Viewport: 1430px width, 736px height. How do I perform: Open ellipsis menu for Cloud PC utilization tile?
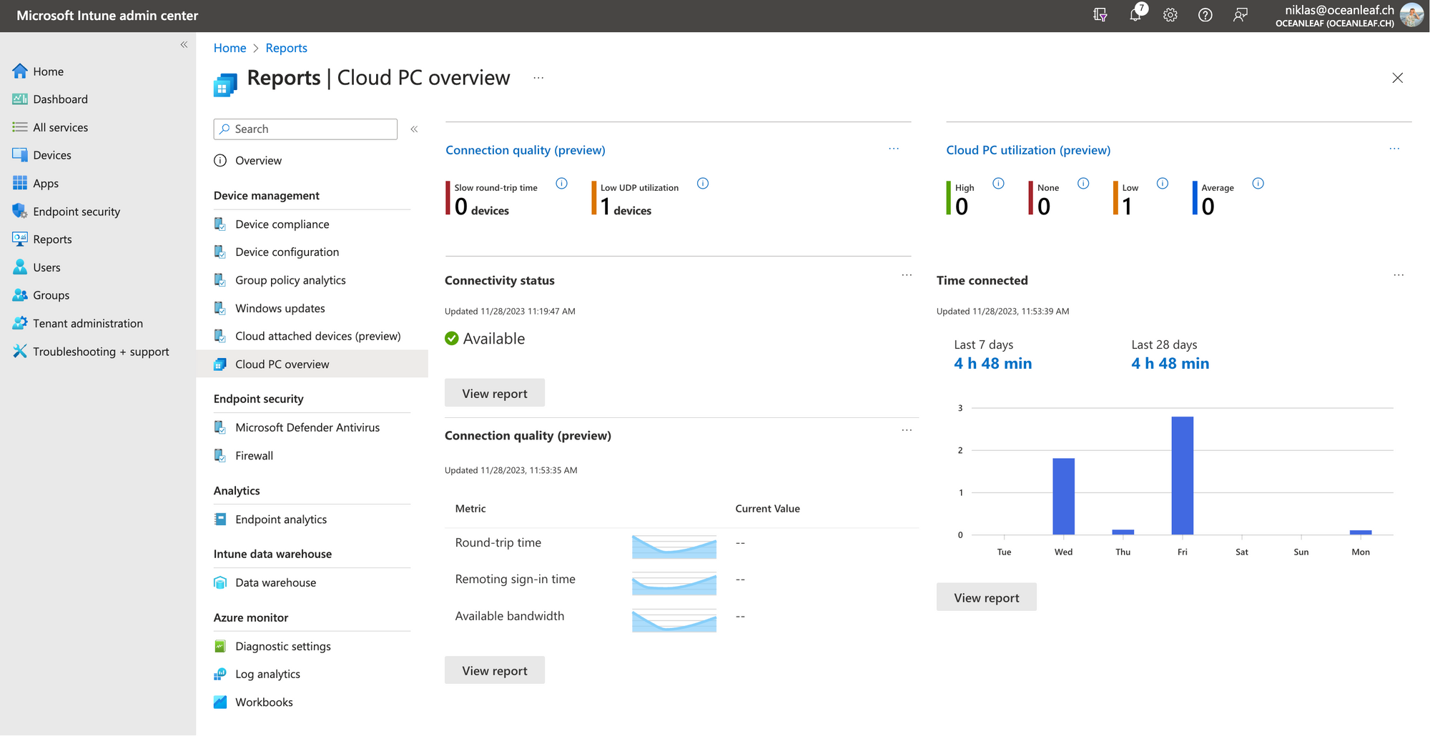pyautogui.click(x=1394, y=149)
